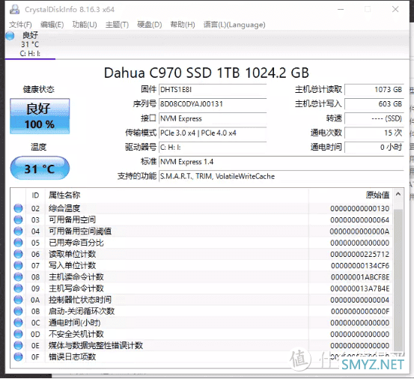
Task: Close the CrystalDiskInfo window
Action: (x=395, y=9)
